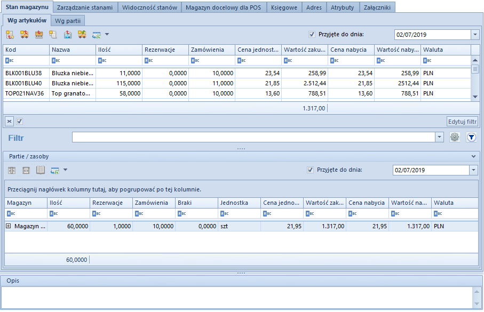Viewport: 484px width, 312px height.
Task: Click the Edytuj filtr button
Action: (463, 122)
